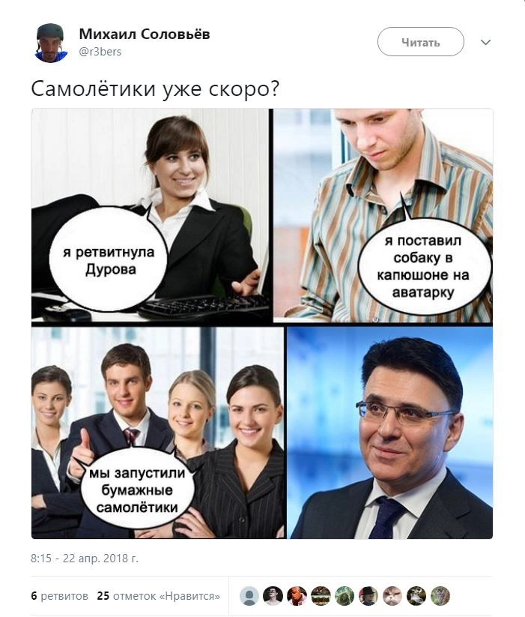Image resolution: width=525 pixels, height=617 pixels.
Task: Open the 'собаку в капюшоне' image panel
Action: click(383, 216)
